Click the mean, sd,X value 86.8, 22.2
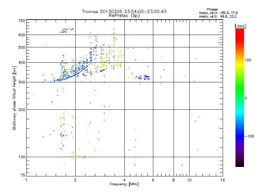 [x=228, y=17]
